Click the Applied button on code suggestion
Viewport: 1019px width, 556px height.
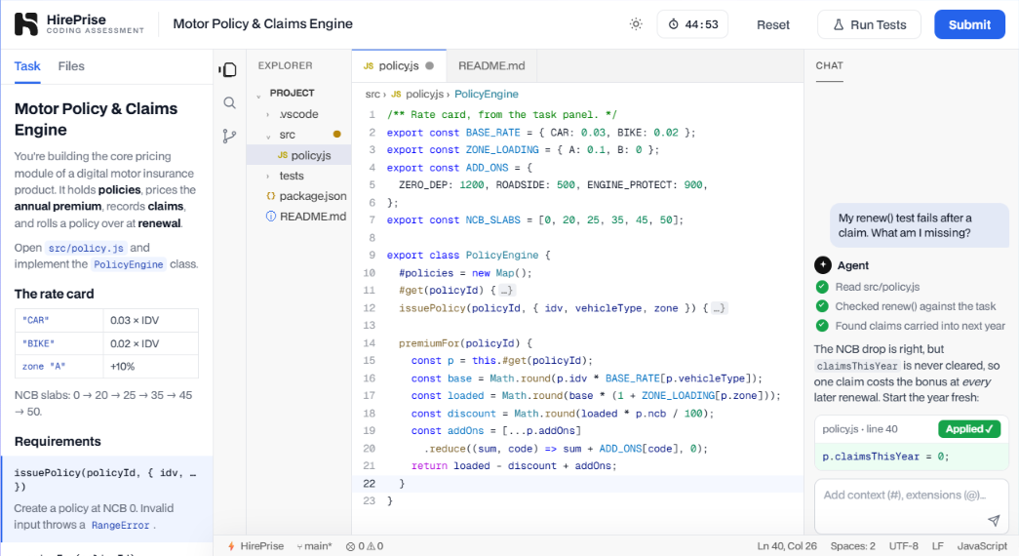(969, 429)
